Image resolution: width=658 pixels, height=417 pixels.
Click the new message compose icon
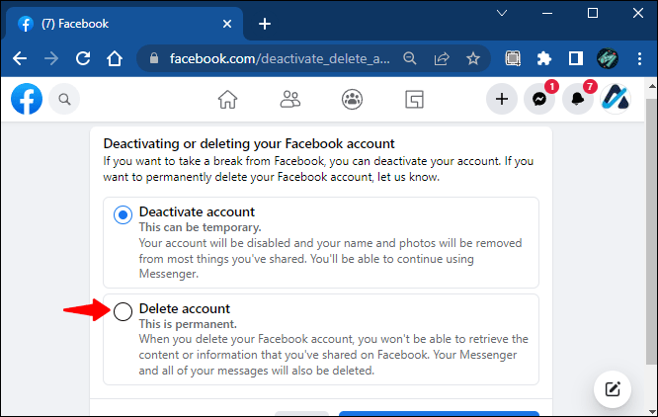[x=613, y=389]
